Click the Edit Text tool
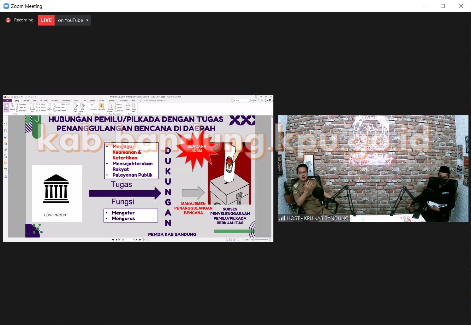This screenshot has height=325, width=471. [x=75, y=107]
